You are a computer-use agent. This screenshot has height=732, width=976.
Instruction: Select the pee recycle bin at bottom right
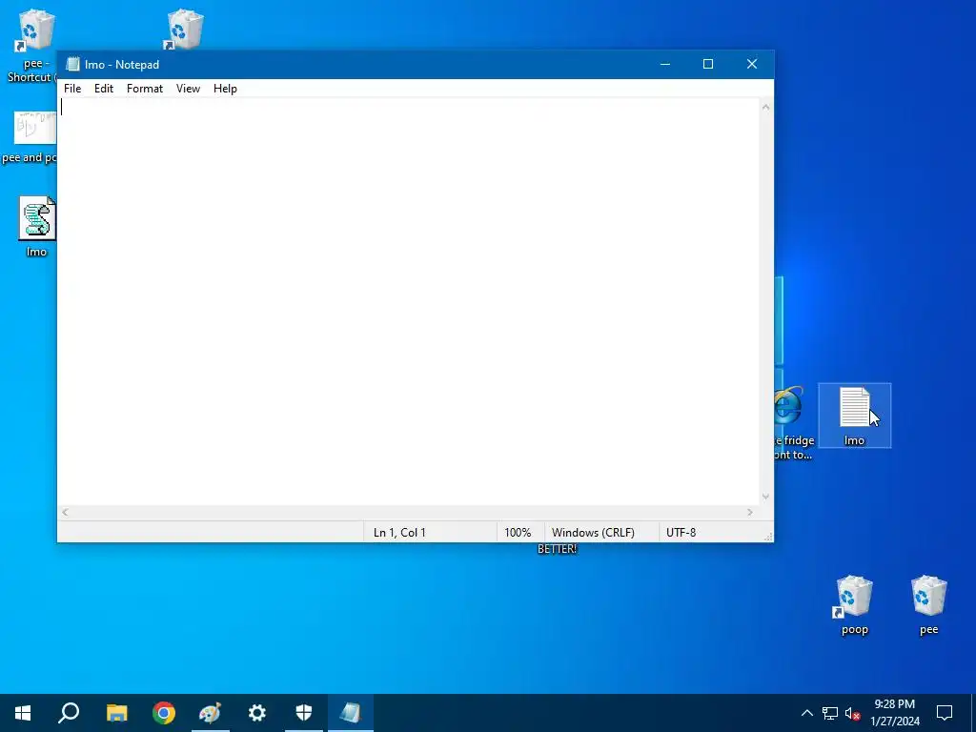pyautogui.click(x=928, y=604)
